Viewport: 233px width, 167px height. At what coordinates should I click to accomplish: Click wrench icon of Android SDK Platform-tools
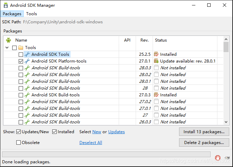[x=27, y=61]
